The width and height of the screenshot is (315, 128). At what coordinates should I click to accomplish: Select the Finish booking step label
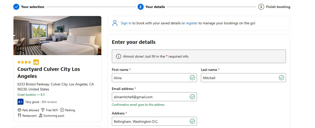coord(278,7)
